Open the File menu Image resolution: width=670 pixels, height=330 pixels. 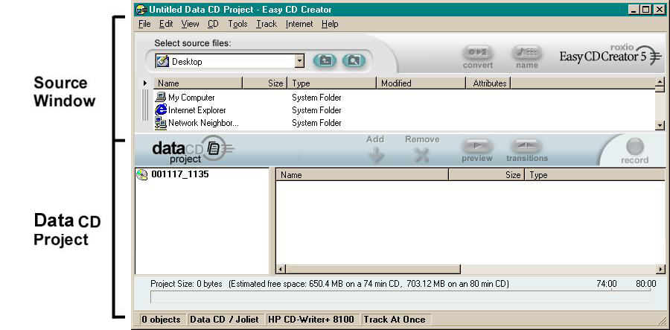(144, 24)
